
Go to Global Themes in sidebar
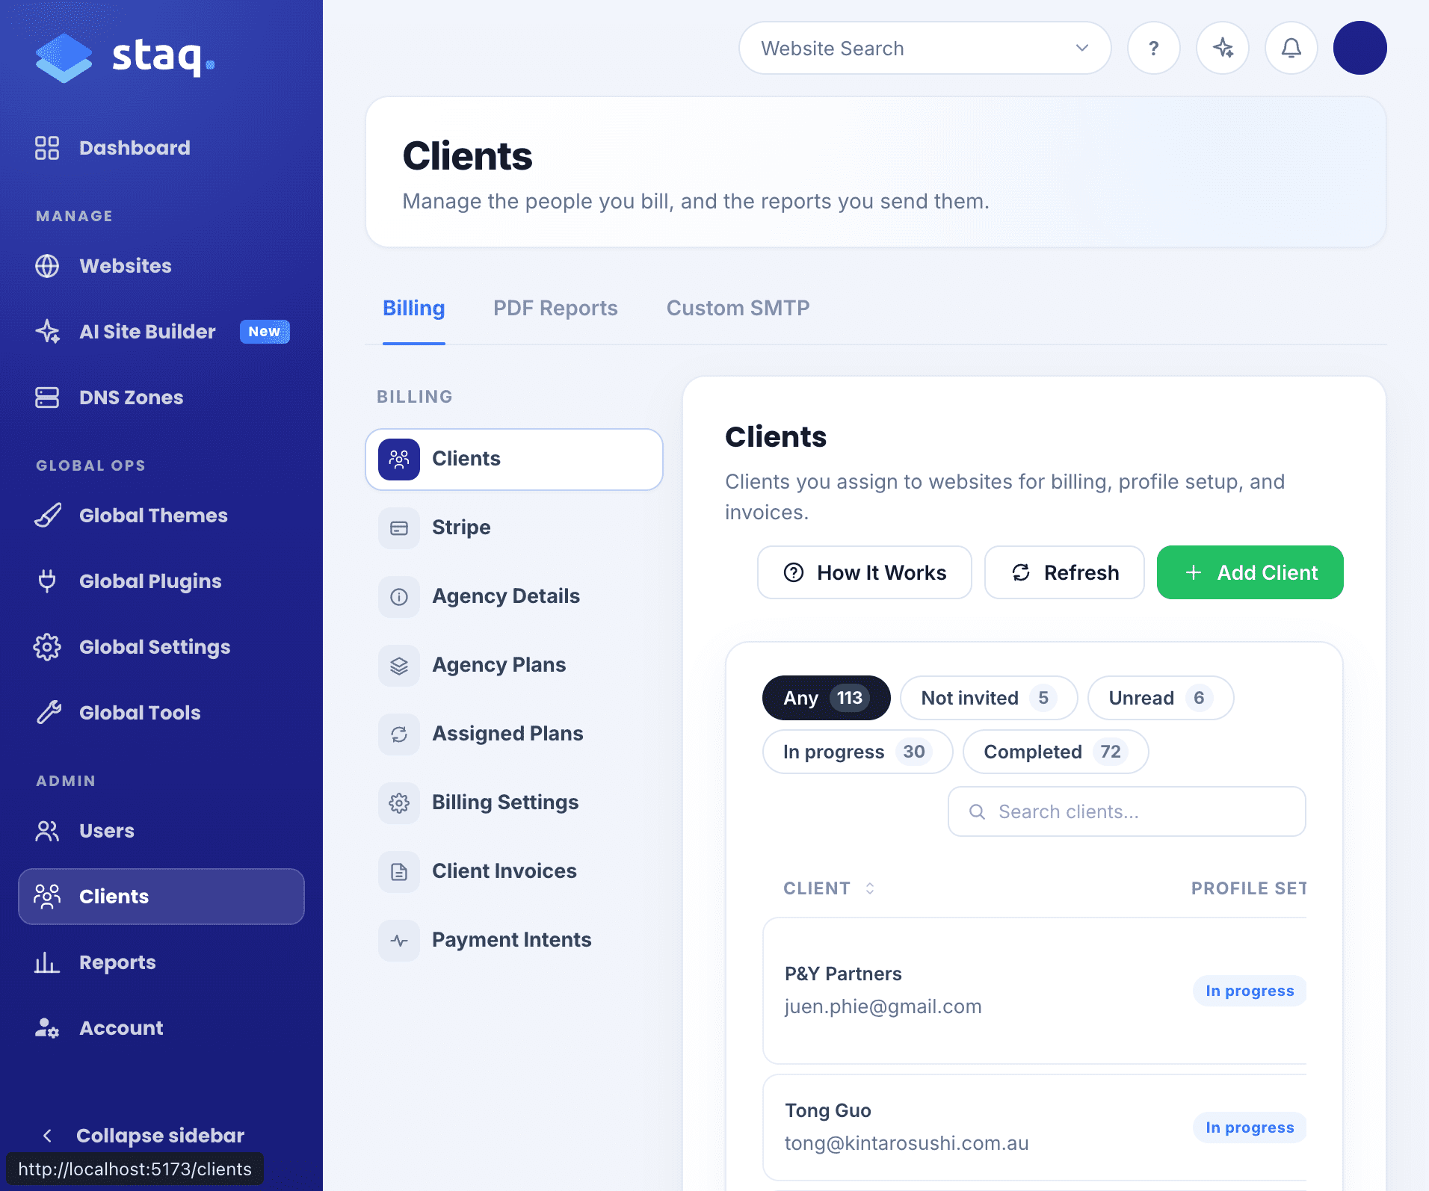[161, 516]
